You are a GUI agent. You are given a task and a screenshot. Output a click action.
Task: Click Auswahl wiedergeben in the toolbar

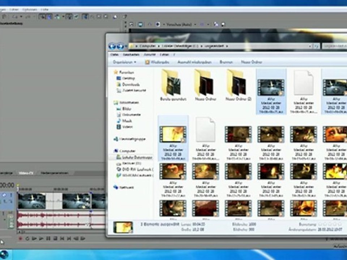194,62
